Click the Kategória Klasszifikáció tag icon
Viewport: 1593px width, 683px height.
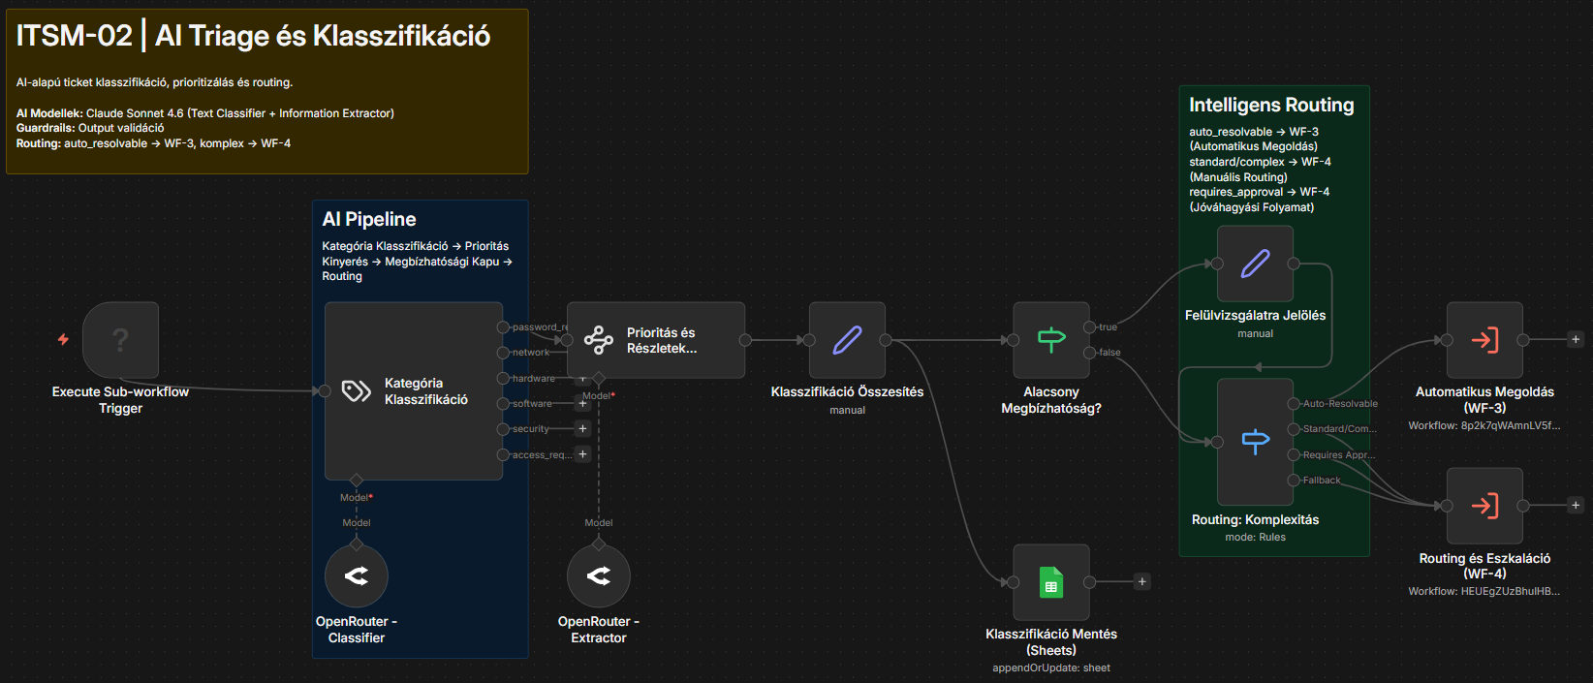pos(356,390)
